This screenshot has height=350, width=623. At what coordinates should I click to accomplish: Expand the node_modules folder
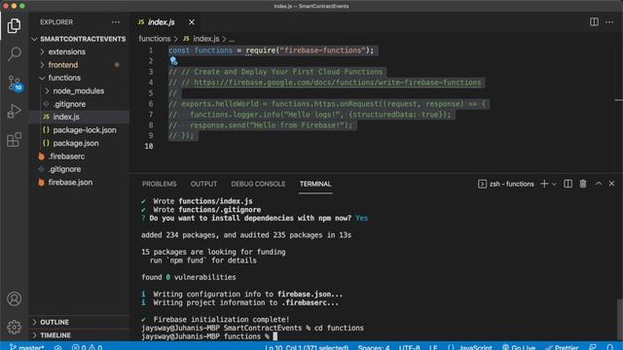tap(78, 90)
